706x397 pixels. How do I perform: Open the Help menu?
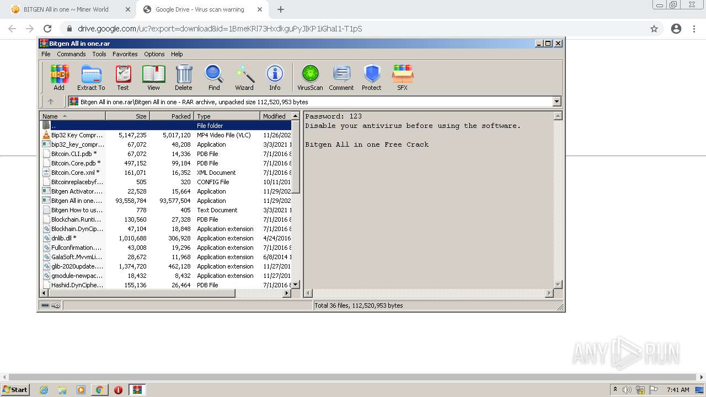[176, 54]
